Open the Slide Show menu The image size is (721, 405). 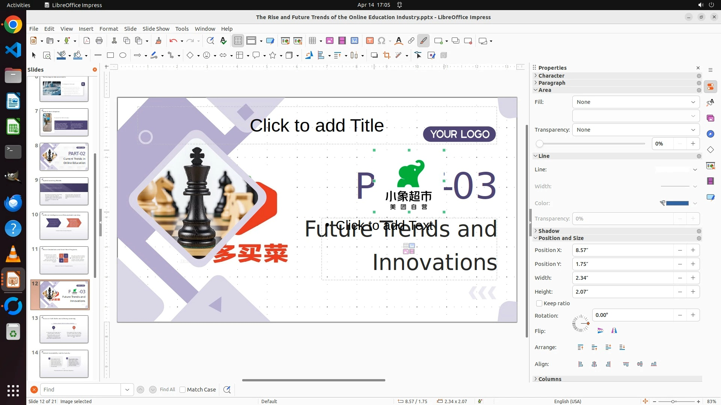coord(156,29)
